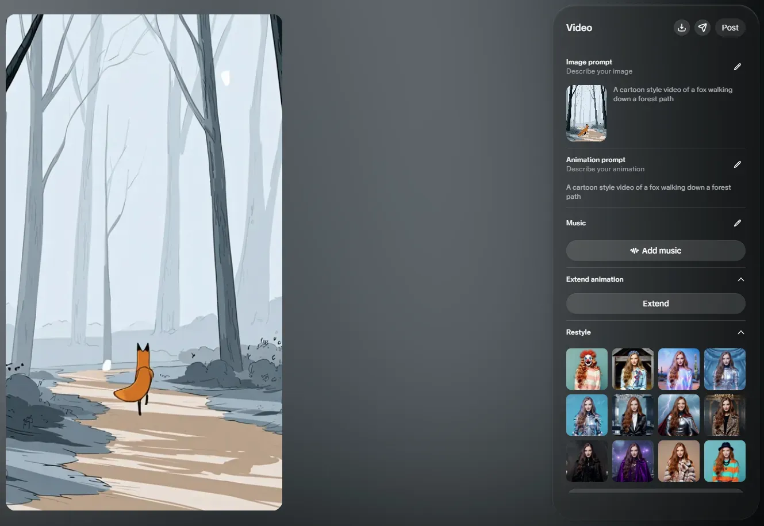
Task: Click the animation prompt description text
Action: [x=648, y=192]
